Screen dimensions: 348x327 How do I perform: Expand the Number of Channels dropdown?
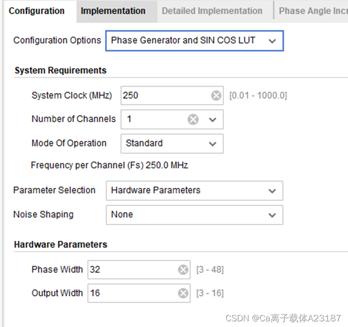click(x=212, y=120)
